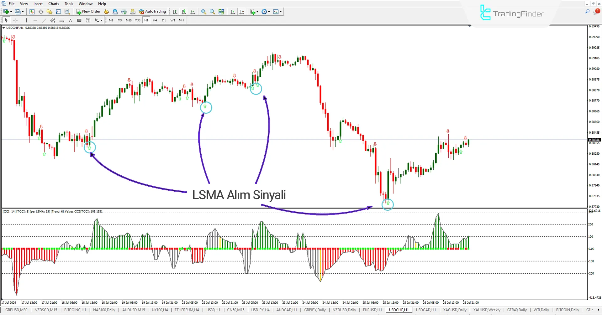The height and width of the screenshot is (315, 602).
Task: Switch chart to candlestick display mode
Action: pyautogui.click(x=184, y=12)
